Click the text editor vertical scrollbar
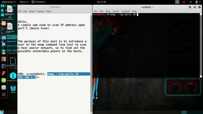Image resolution: width=203 pixels, height=114 pixels. click(91, 63)
